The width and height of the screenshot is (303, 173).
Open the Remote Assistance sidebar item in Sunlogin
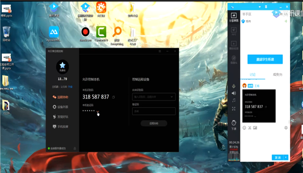tap(60, 97)
